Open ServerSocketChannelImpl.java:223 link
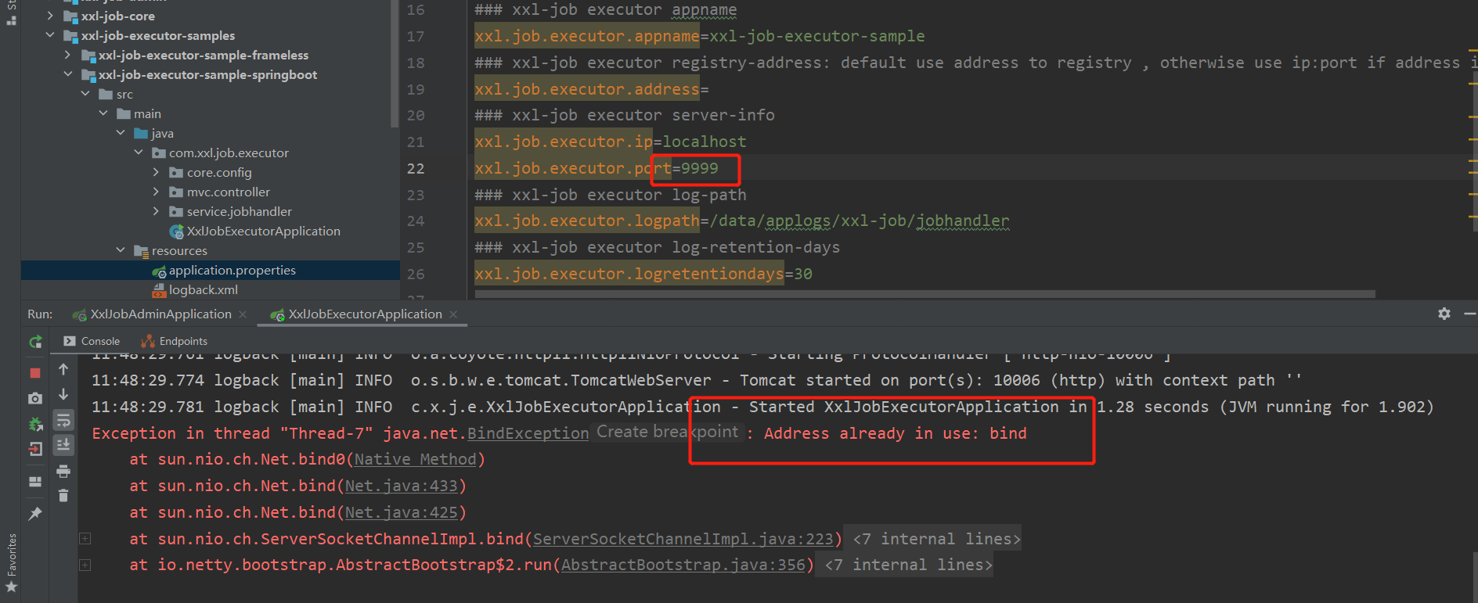This screenshot has width=1478, height=603. click(683, 539)
